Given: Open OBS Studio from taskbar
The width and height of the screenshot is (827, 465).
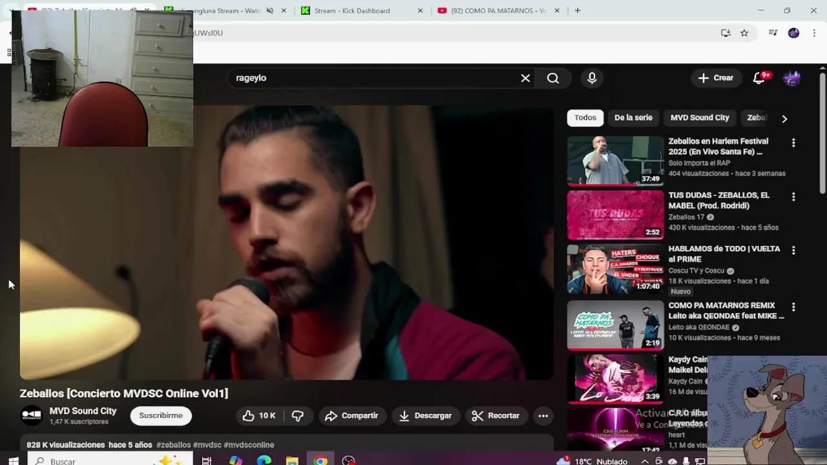Looking at the screenshot, I should tap(349, 460).
